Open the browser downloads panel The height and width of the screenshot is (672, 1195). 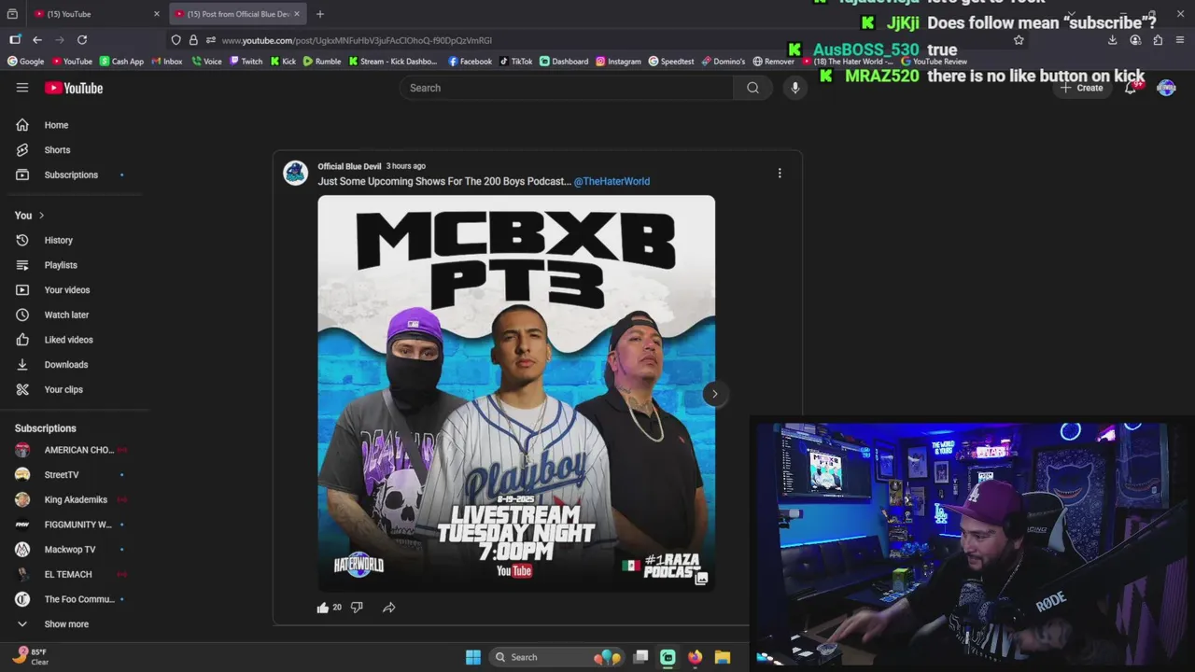1112,40
